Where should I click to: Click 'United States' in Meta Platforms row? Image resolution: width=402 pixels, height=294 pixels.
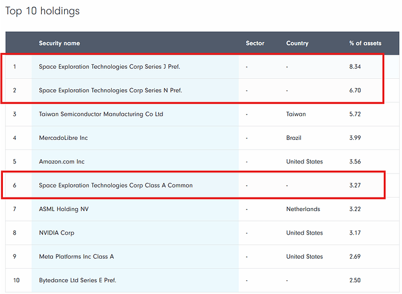[304, 256]
